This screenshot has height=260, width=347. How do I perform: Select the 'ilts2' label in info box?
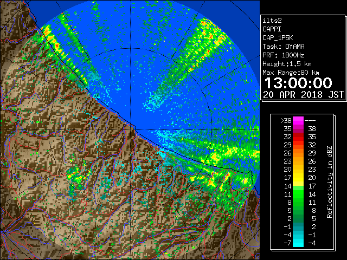tap(272, 21)
